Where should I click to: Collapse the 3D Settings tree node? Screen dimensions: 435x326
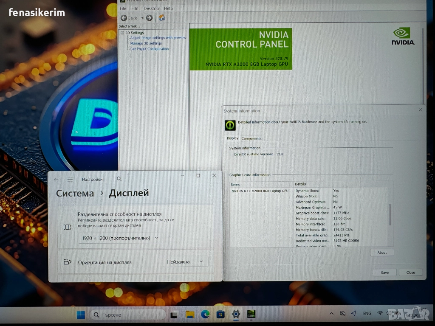122,33
